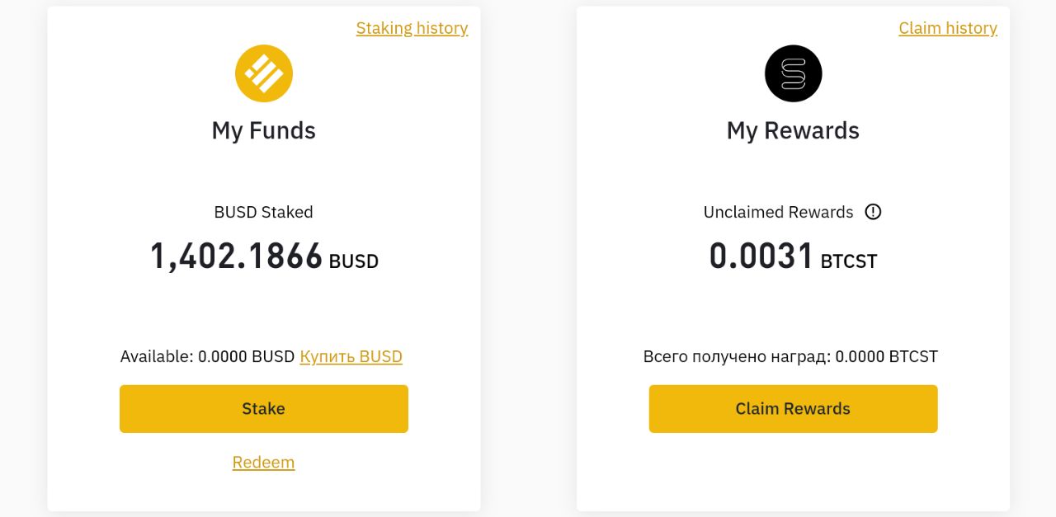1056x517 pixels.
Task: Click the 0.0000 BTCST total rewards value
Action: coord(887,356)
